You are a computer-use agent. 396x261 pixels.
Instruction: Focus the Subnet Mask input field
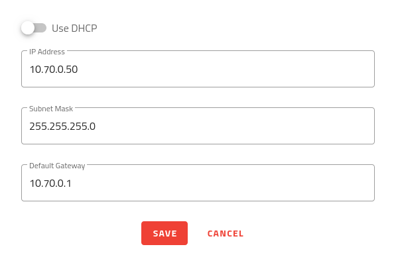point(198,126)
